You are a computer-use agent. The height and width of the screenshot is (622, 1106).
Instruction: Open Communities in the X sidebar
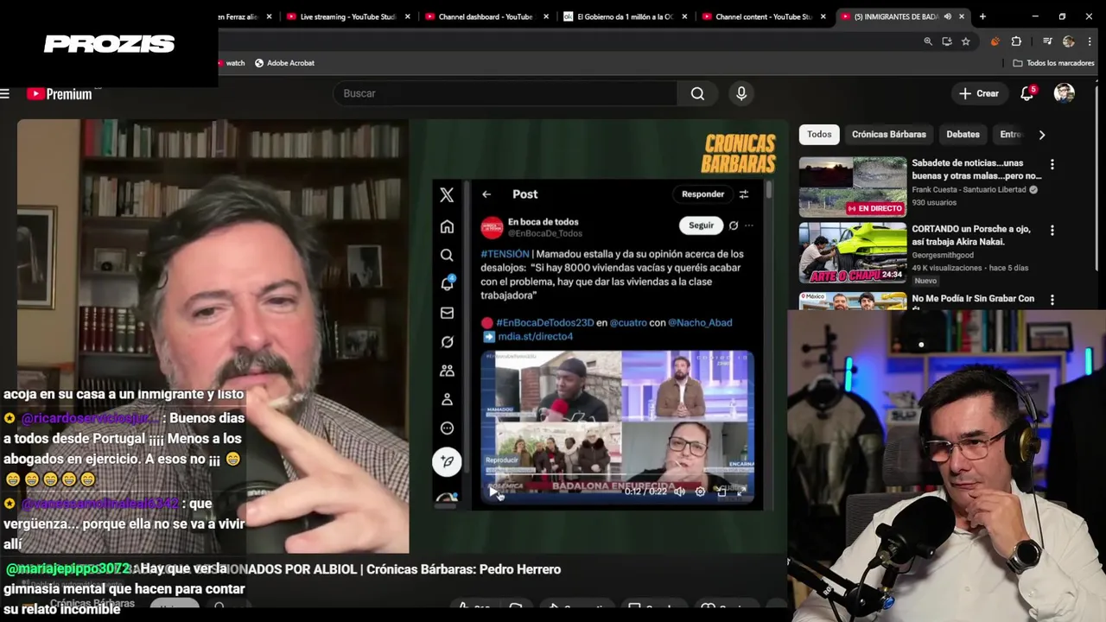[x=447, y=370]
